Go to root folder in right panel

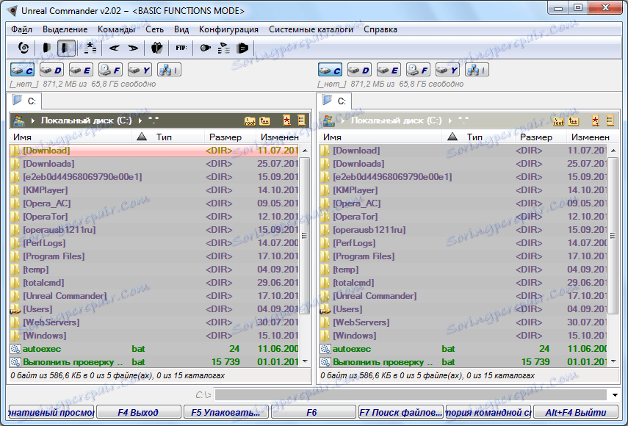[x=558, y=120]
